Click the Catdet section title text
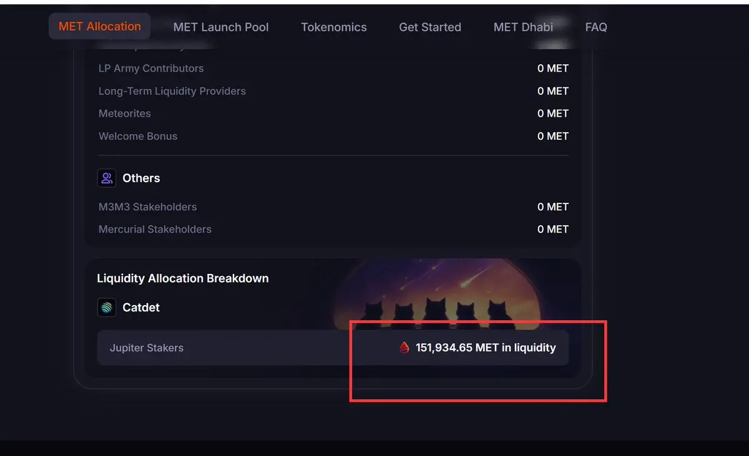 click(x=141, y=308)
